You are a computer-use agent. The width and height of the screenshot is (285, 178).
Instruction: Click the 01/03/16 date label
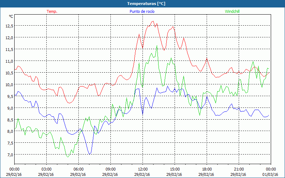click(270, 174)
